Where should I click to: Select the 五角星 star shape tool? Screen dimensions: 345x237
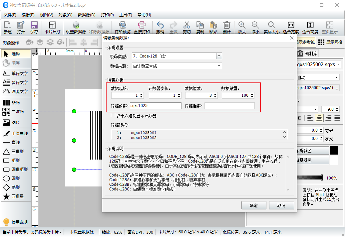coord(15,196)
